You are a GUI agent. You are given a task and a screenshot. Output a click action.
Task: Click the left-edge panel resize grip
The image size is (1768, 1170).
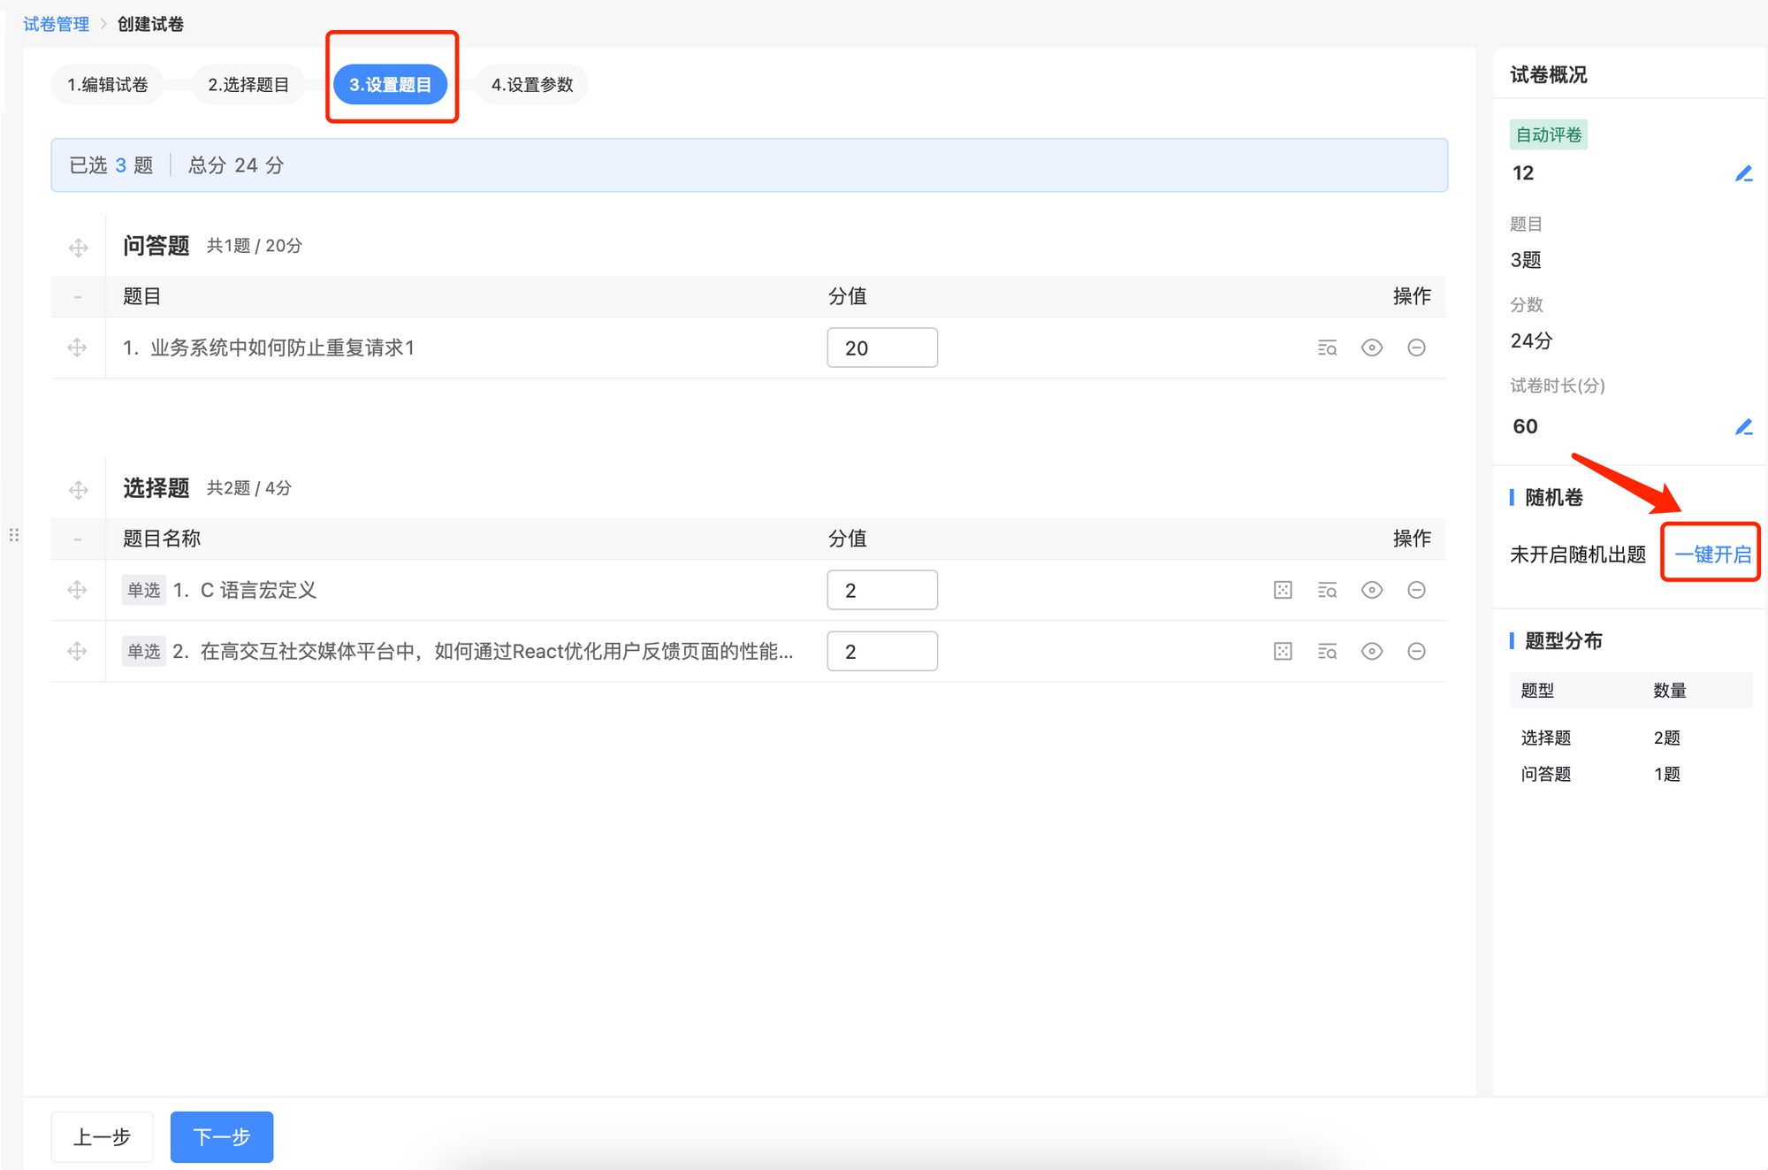(14, 535)
